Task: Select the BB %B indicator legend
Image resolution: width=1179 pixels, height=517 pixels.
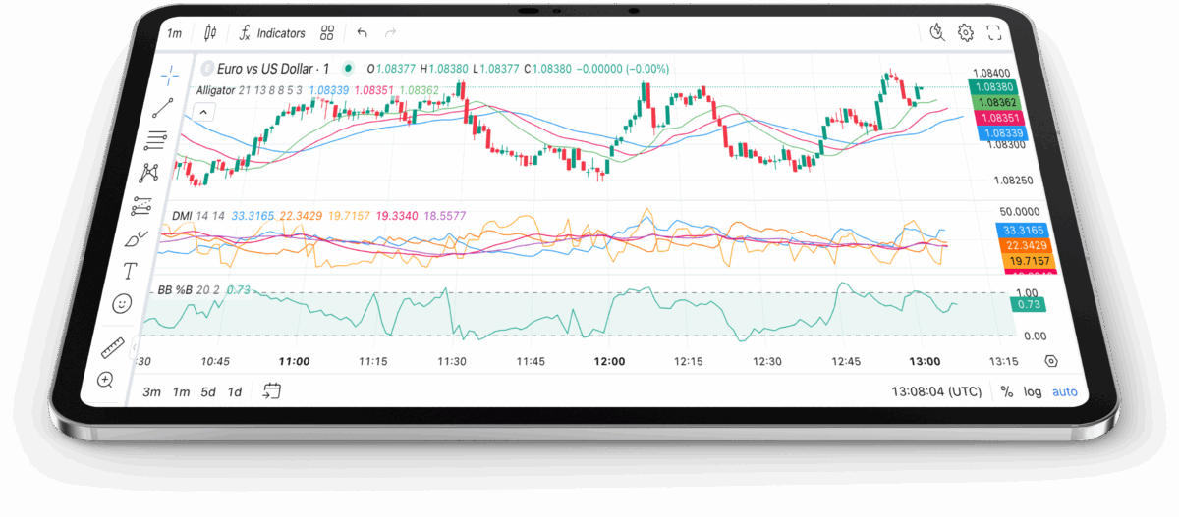Action: coord(175,290)
